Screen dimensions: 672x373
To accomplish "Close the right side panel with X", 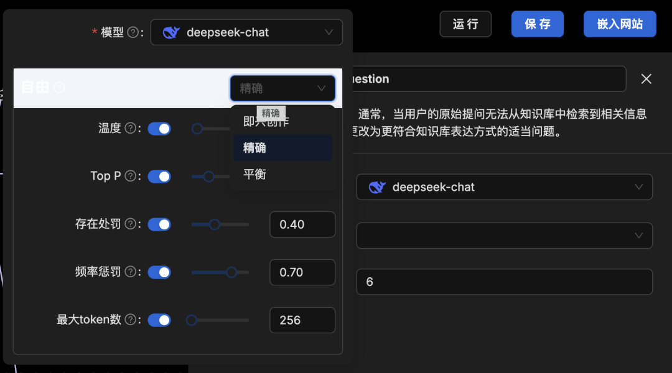I will pos(646,79).
